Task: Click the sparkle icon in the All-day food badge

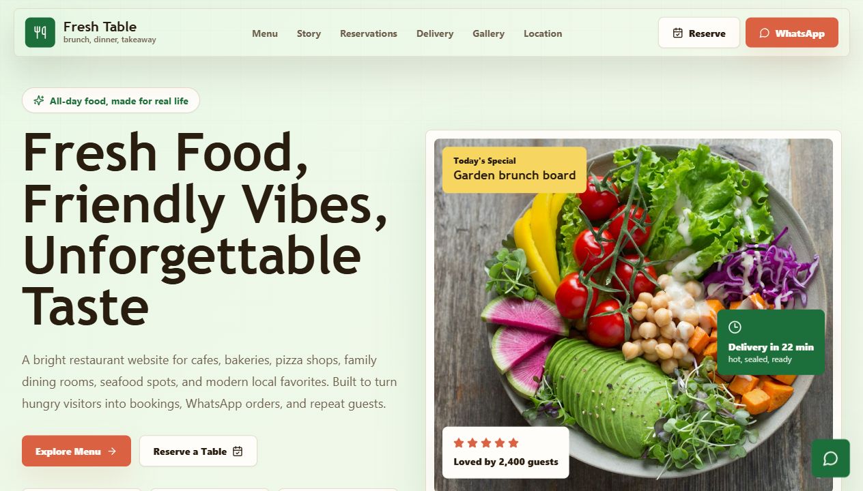Action: [x=39, y=101]
